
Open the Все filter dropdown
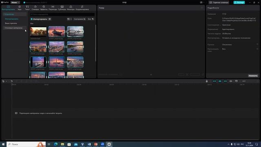(91, 19)
